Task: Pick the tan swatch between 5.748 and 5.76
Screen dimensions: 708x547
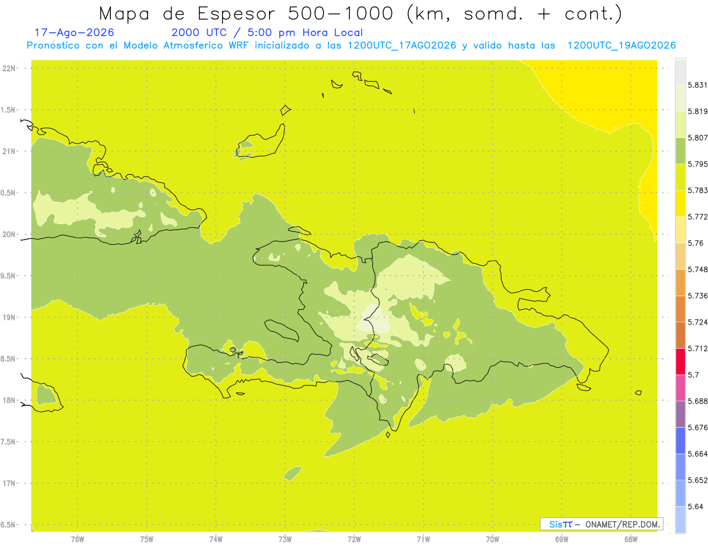Action: [x=680, y=256]
